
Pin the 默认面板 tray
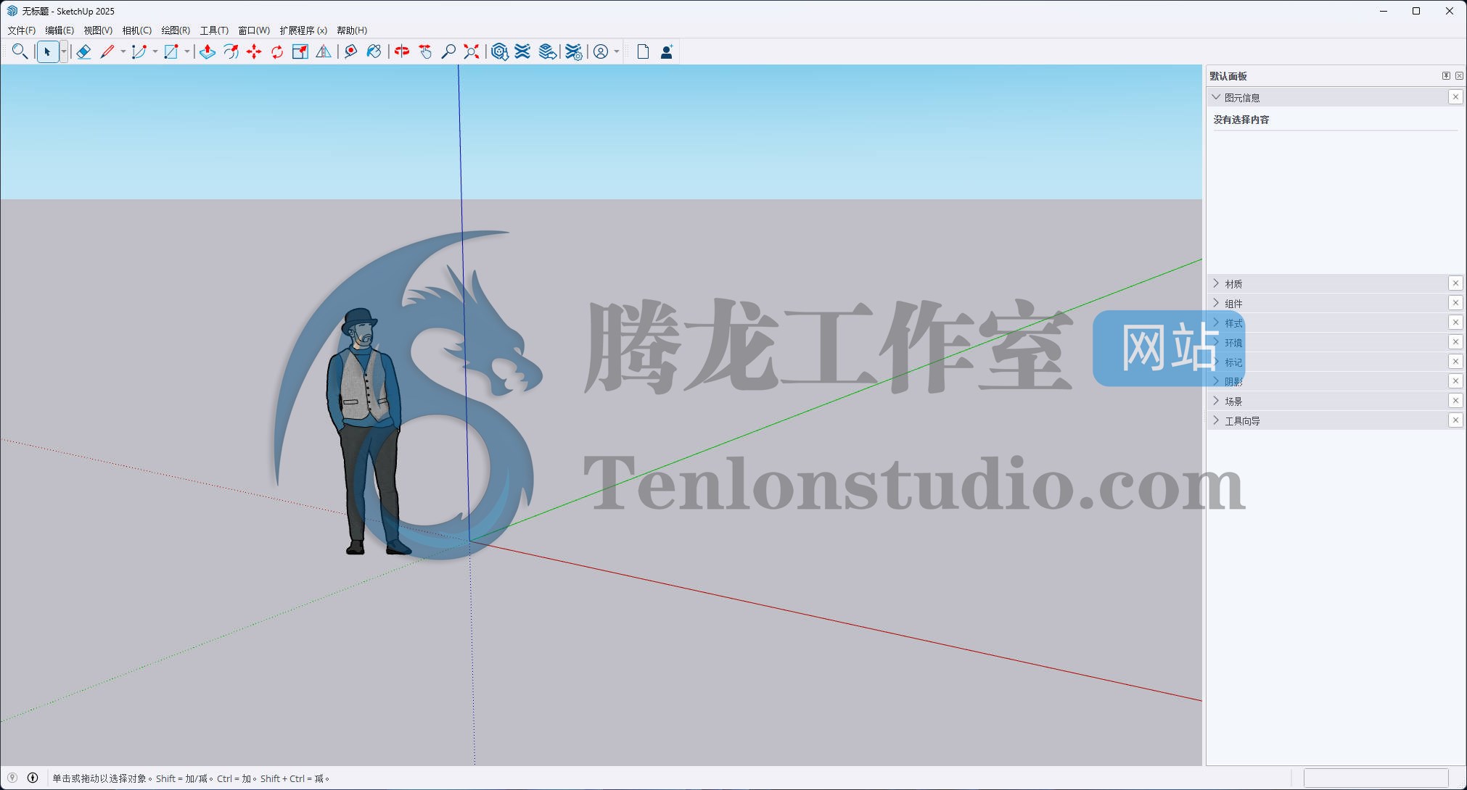point(1446,76)
